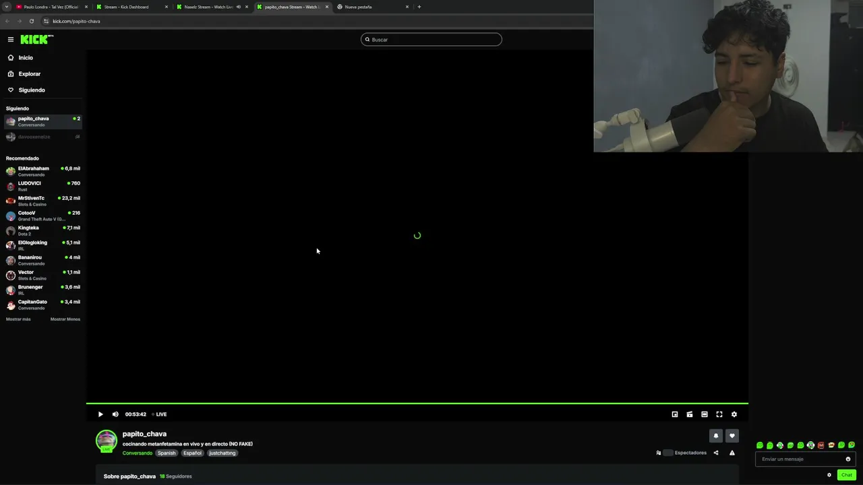Click the red angry emote in chat
Viewport: 863px width, 485px height.
(821, 445)
